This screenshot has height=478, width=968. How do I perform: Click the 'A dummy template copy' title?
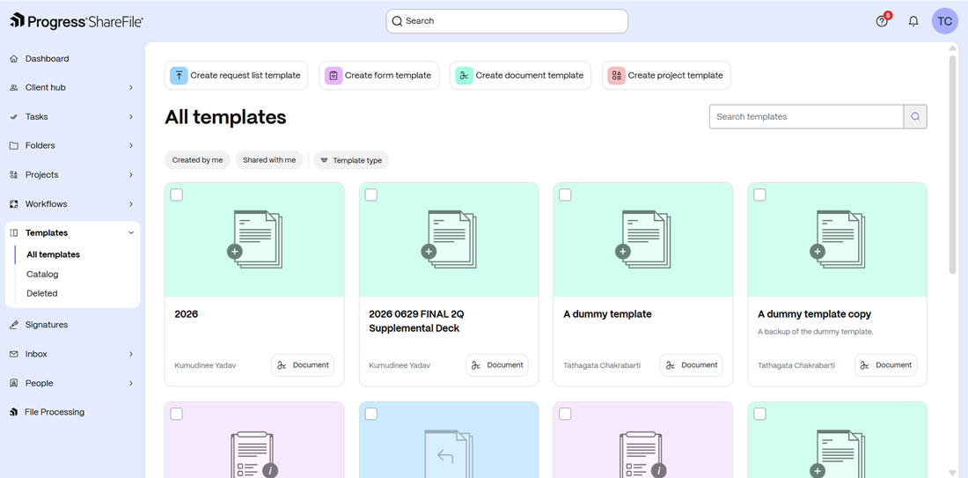tap(814, 314)
